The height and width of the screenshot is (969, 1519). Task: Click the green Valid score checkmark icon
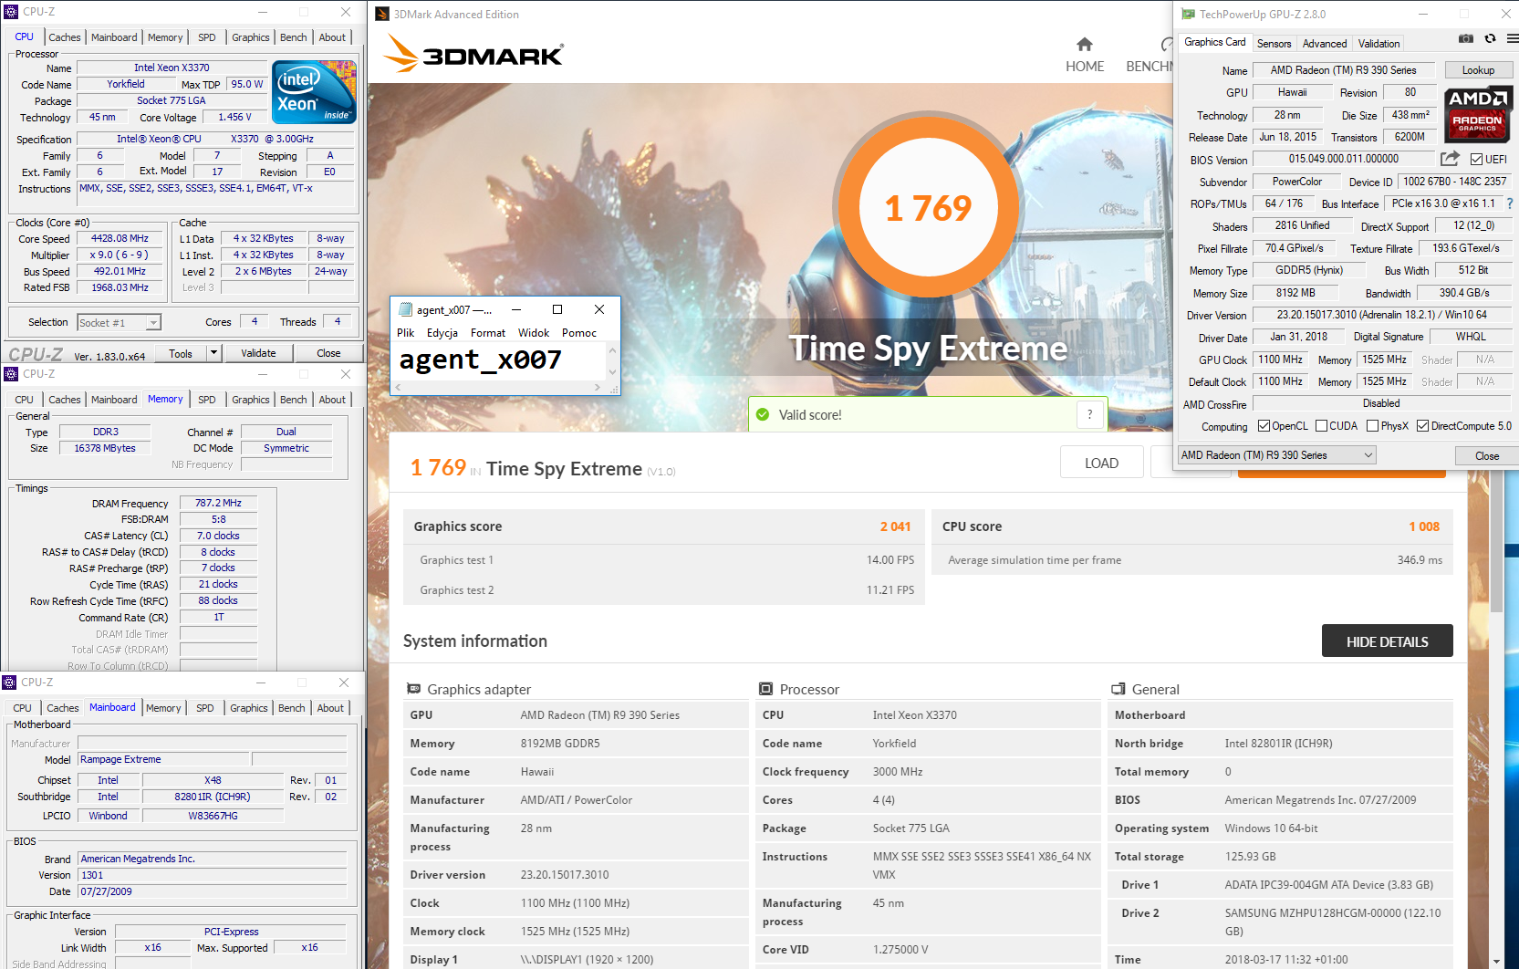tap(763, 414)
